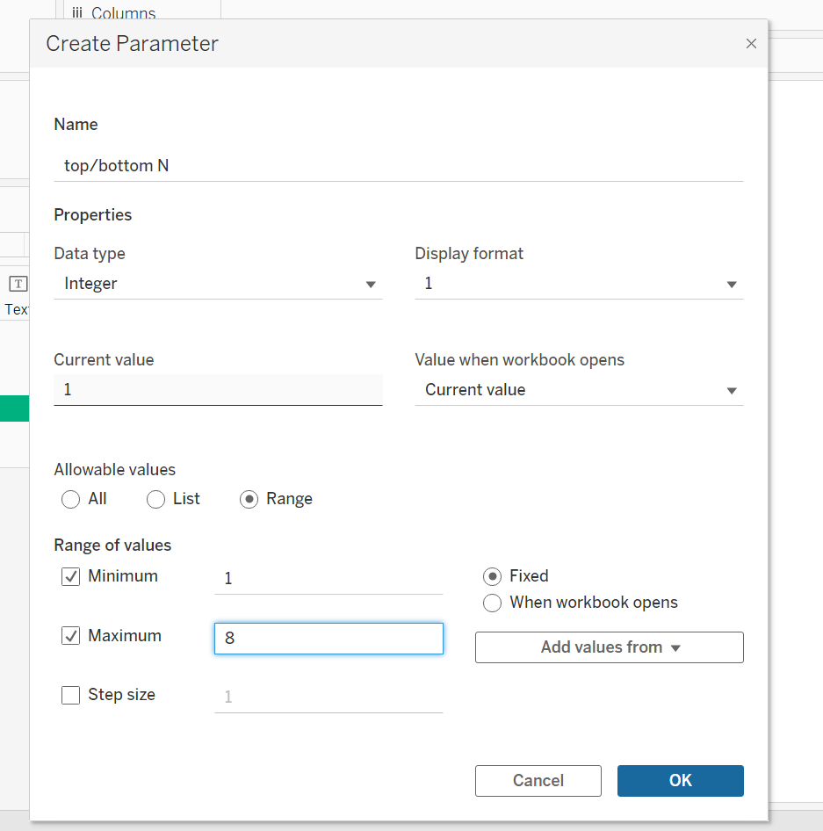The height and width of the screenshot is (831, 823).
Task: Choose the Fixed range option
Action: pyautogui.click(x=493, y=576)
